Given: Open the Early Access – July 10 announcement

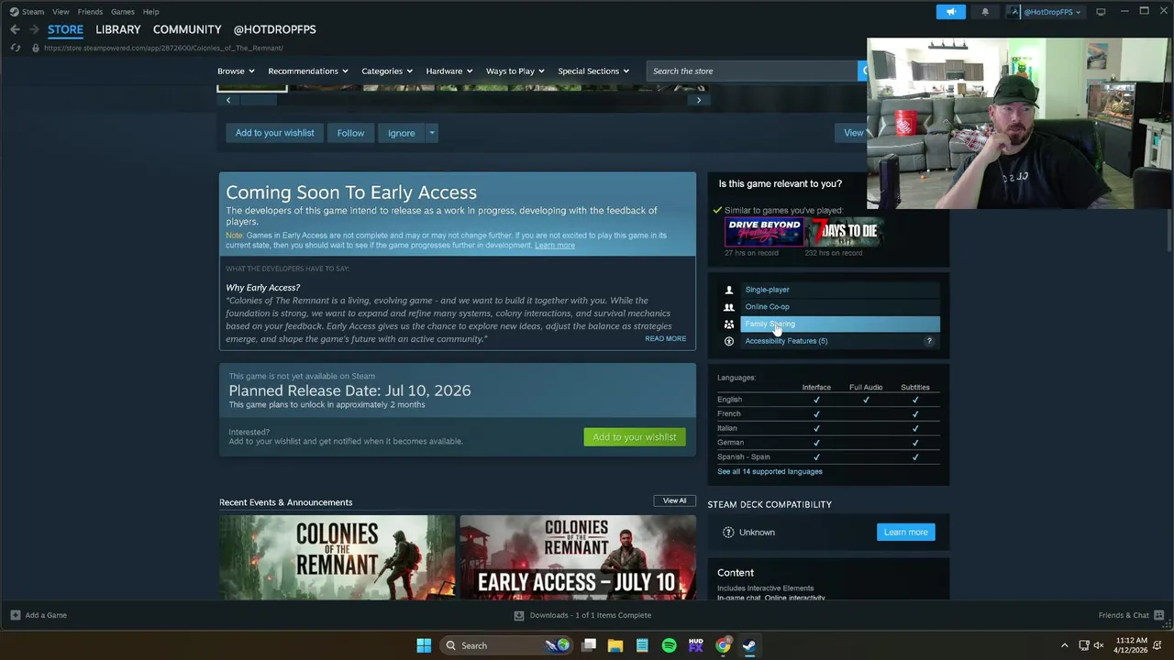Looking at the screenshot, I should (x=578, y=557).
